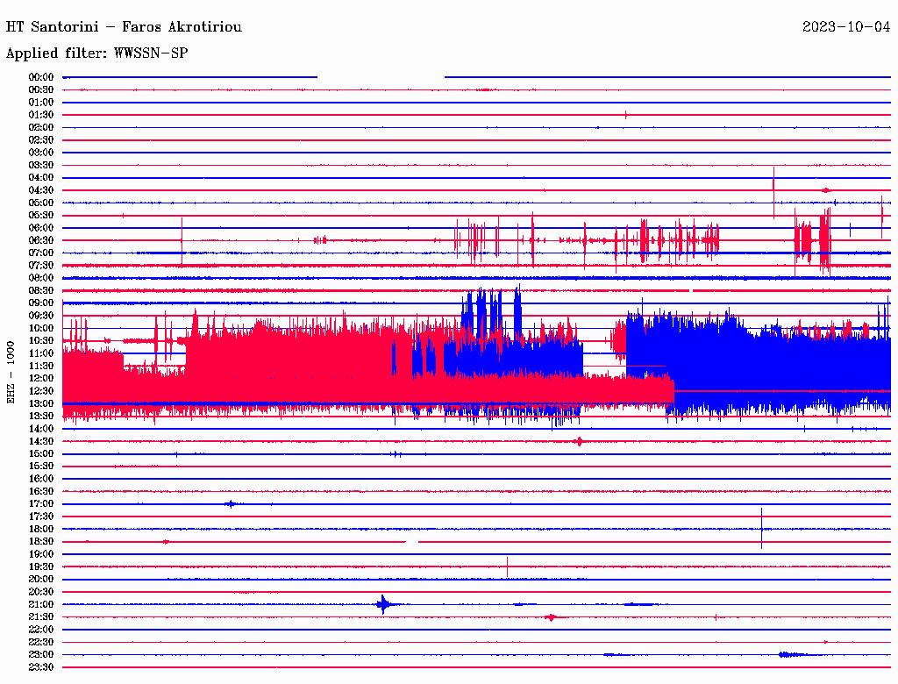Click the red spike on the 01:30 trace
Viewport: 898px width, 684px height.
click(625, 115)
